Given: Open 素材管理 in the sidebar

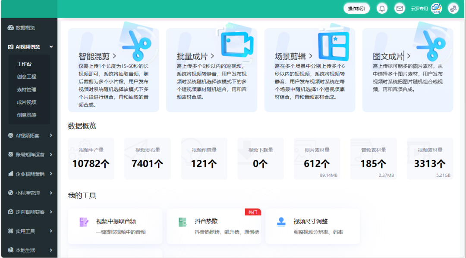Looking at the screenshot, I should (x=26, y=89).
